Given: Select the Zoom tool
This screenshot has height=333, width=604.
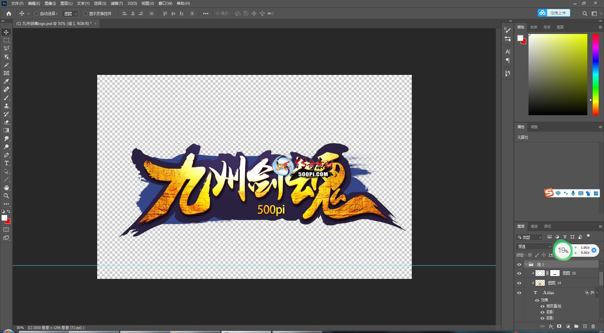Looking at the screenshot, I should tap(6, 196).
